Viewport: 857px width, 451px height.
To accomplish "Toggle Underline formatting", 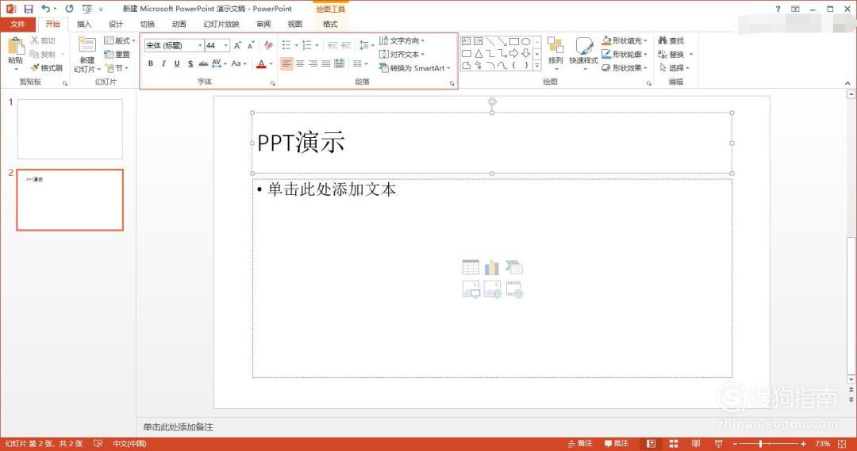I will 176,64.
